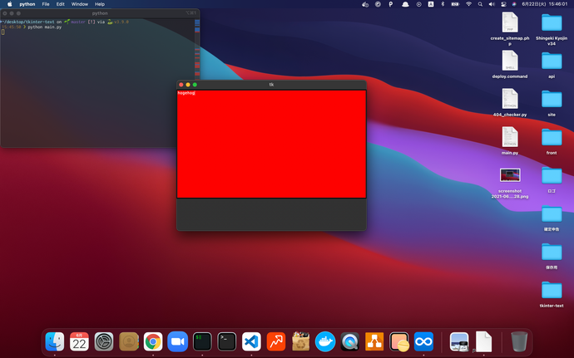Open the File menu

46,4
